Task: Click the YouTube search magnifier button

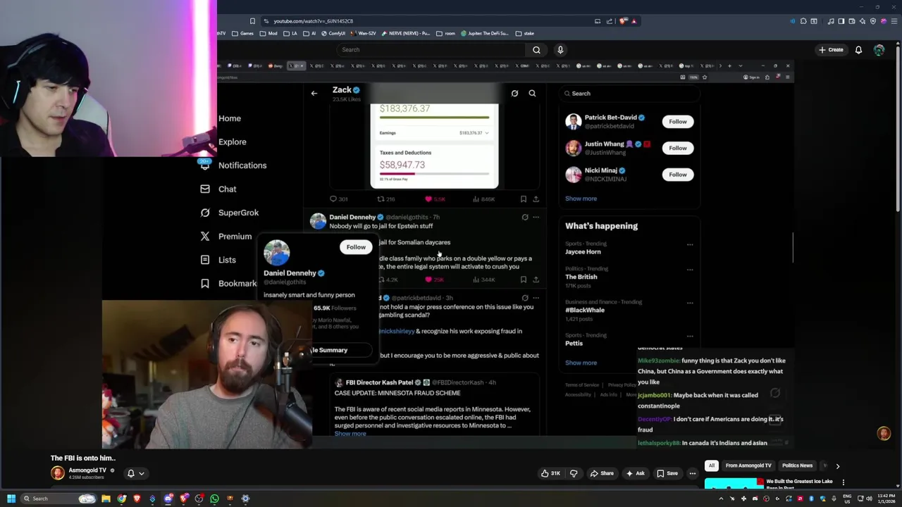Action: coord(536,50)
